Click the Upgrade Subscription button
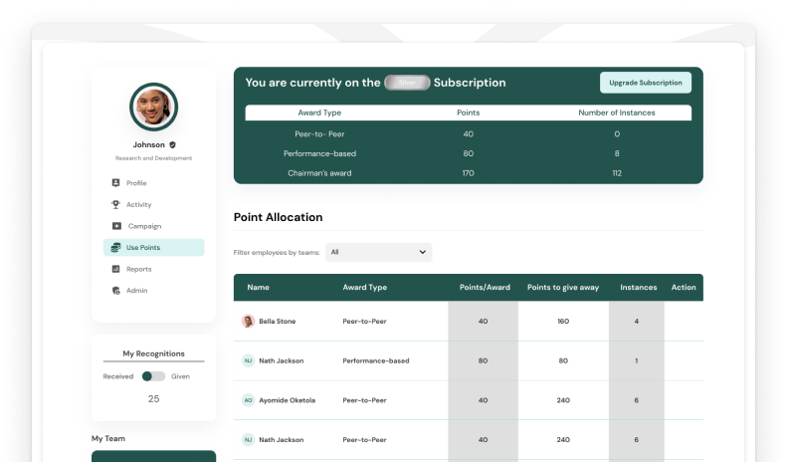787x462 pixels. coord(645,83)
